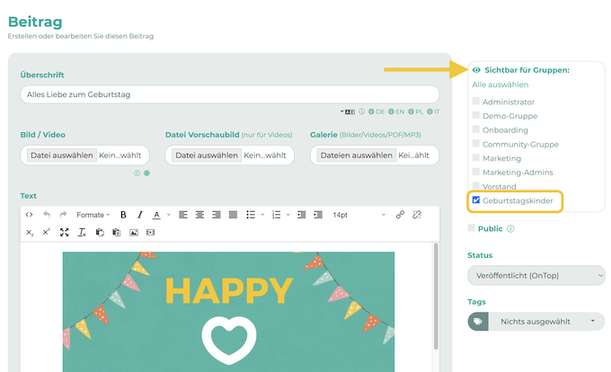Switch heading language to EN
Image resolution: width=611 pixels, height=372 pixels.
point(396,111)
